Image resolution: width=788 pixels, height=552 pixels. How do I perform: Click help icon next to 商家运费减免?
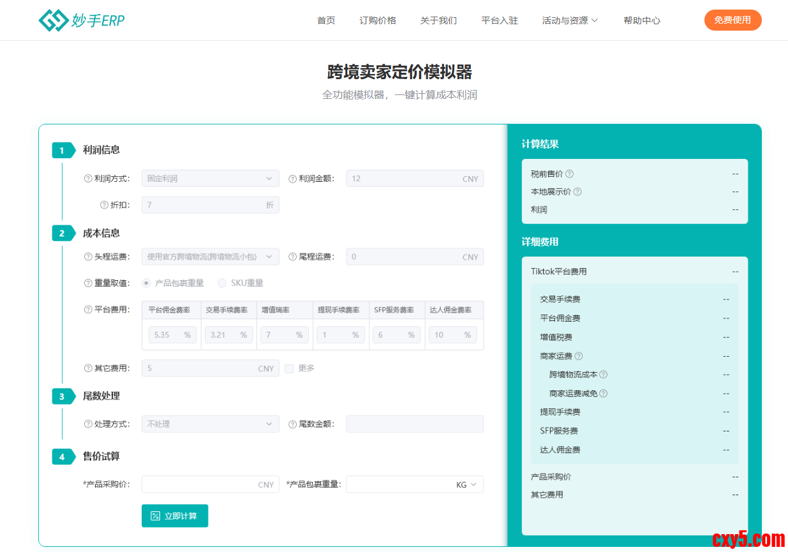pyautogui.click(x=603, y=394)
